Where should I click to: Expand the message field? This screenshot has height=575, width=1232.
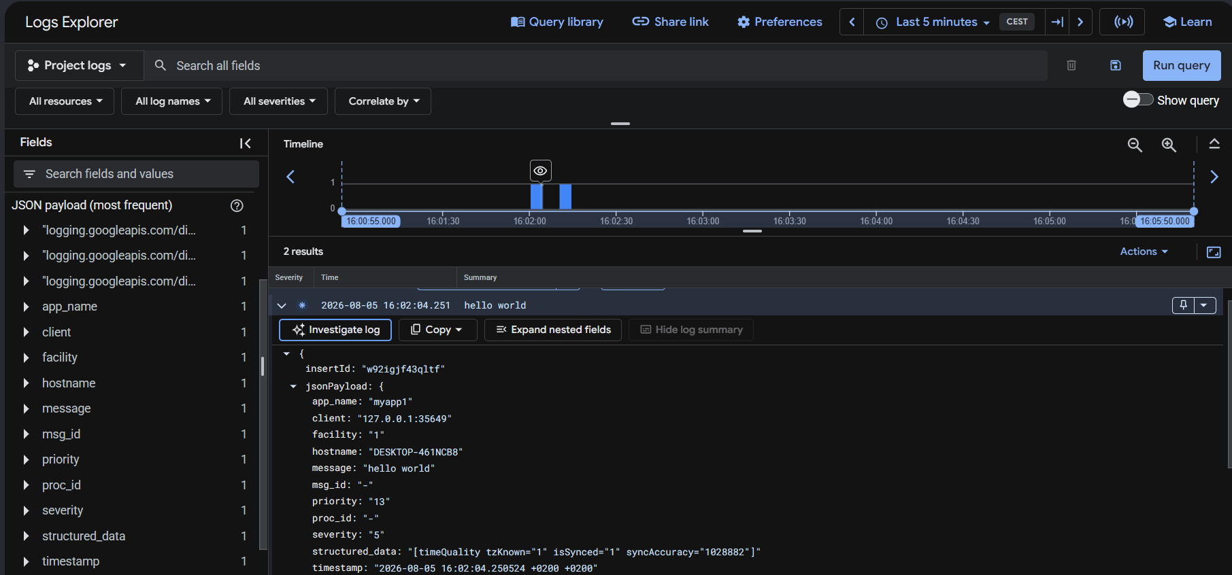point(27,408)
